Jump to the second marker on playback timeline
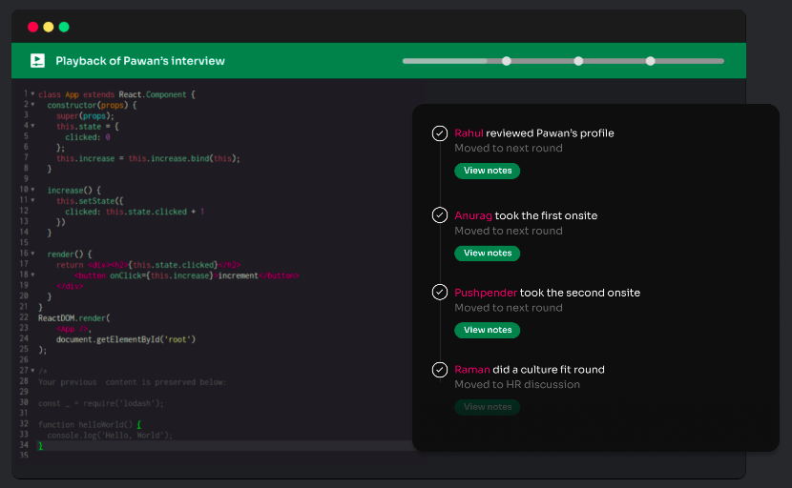 coord(578,61)
